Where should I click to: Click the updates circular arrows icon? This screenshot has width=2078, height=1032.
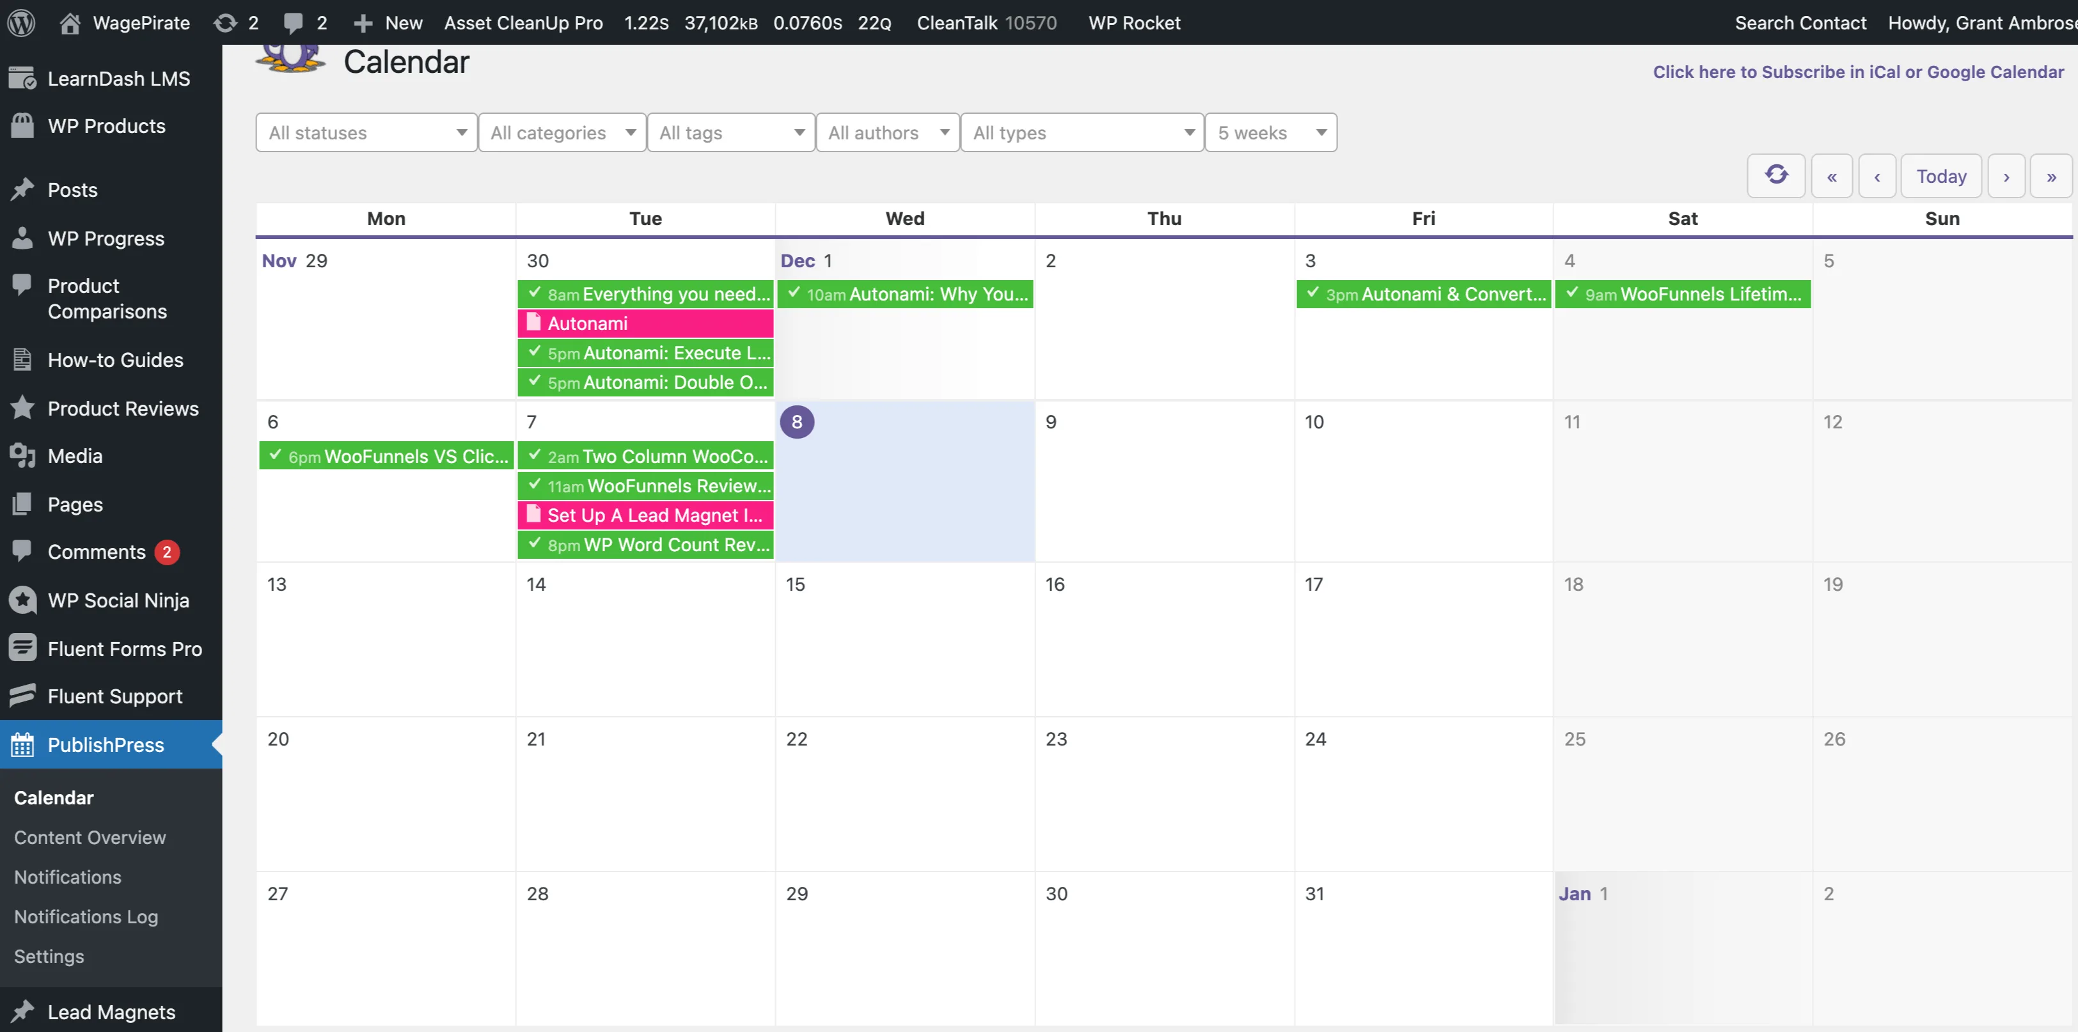point(225,22)
